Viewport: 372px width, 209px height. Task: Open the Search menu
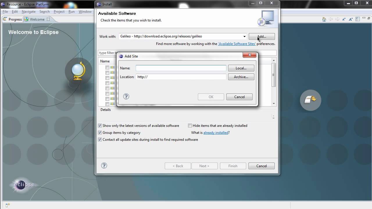[x=44, y=12]
